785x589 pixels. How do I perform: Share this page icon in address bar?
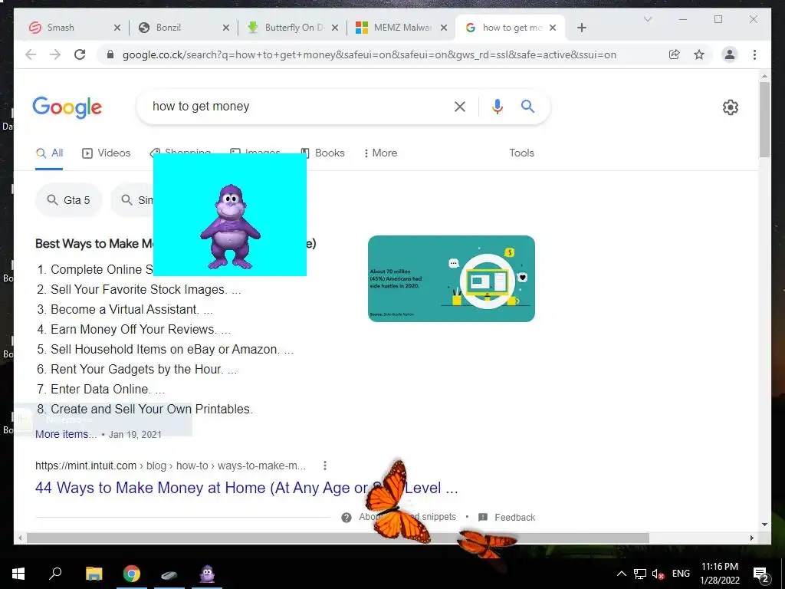(x=675, y=54)
